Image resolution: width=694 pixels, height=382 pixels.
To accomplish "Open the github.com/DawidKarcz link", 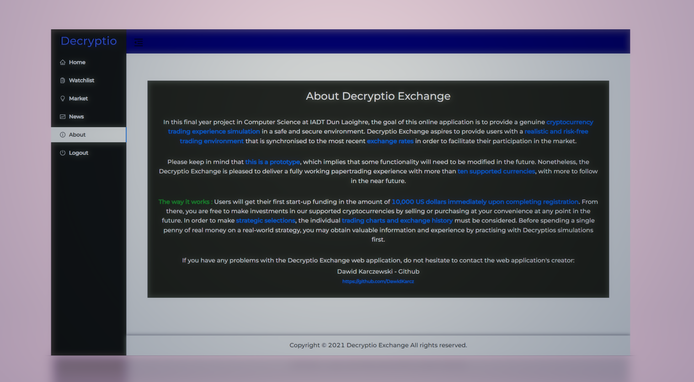I will tap(378, 281).
